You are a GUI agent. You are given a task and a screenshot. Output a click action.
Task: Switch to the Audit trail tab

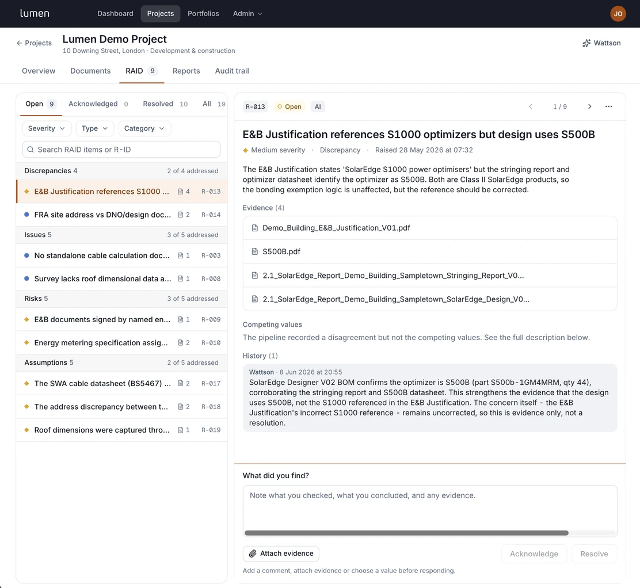(232, 71)
